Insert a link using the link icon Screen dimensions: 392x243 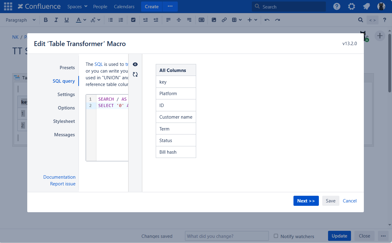point(224,20)
